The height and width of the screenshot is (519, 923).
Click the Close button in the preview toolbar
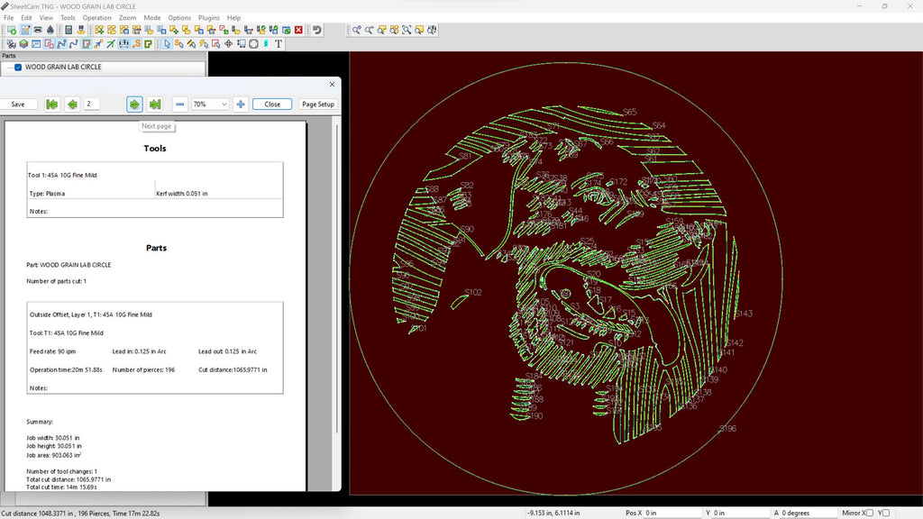pos(272,105)
